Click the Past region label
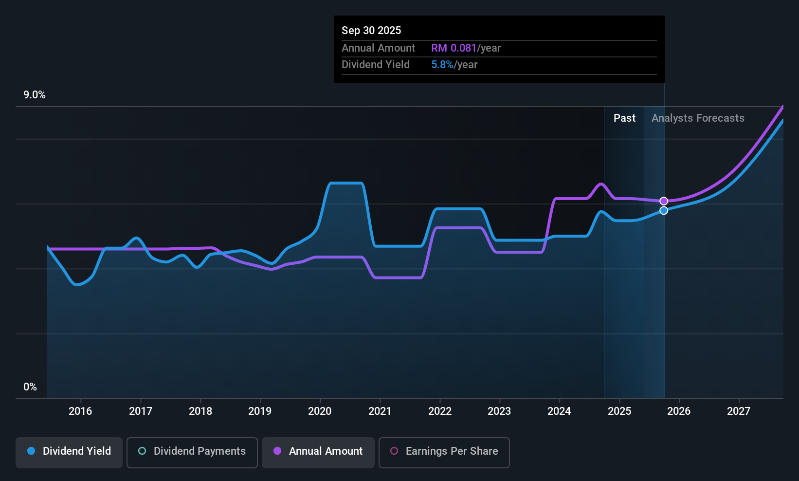Screen dimensions: 799x481 tap(624, 118)
